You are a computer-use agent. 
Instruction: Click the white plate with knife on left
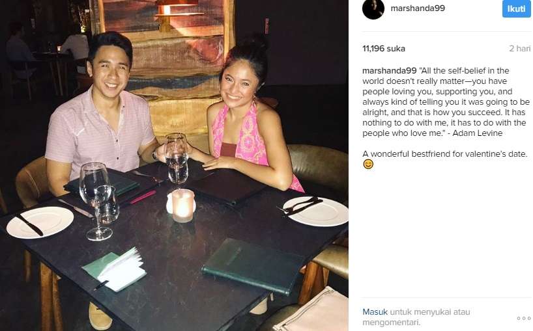(x=40, y=222)
